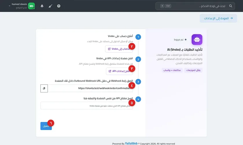The width and height of the screenshot is (243, 145).
Task: Click the يقلل المرتجعات tag
Action: click(193, 70)
